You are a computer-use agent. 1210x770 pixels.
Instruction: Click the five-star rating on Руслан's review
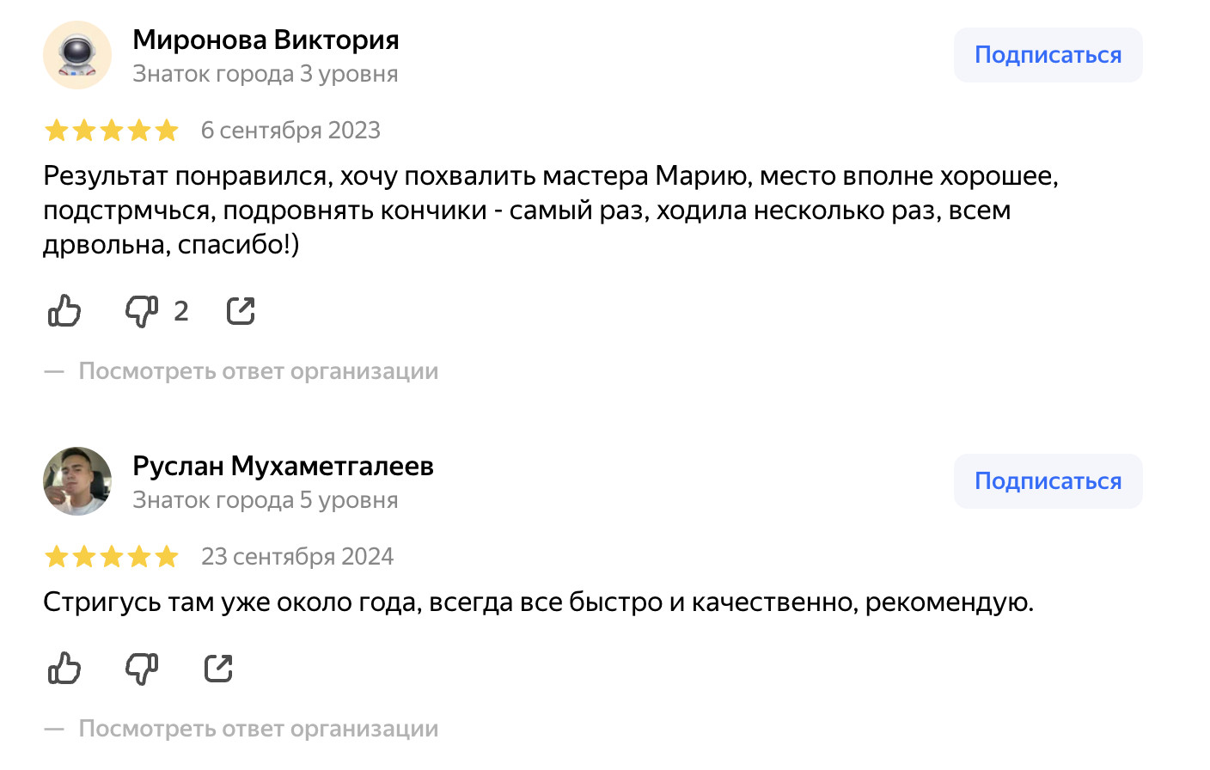point(112,557)
